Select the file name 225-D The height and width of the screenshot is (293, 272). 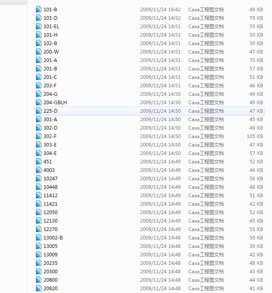pyautogui.click(x=50, y=111)
